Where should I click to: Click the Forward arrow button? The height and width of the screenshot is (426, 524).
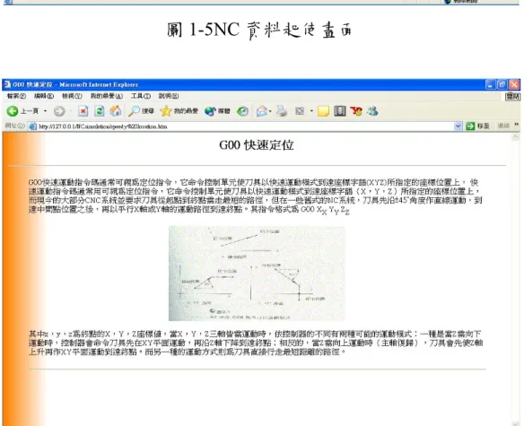pos(59,111)
